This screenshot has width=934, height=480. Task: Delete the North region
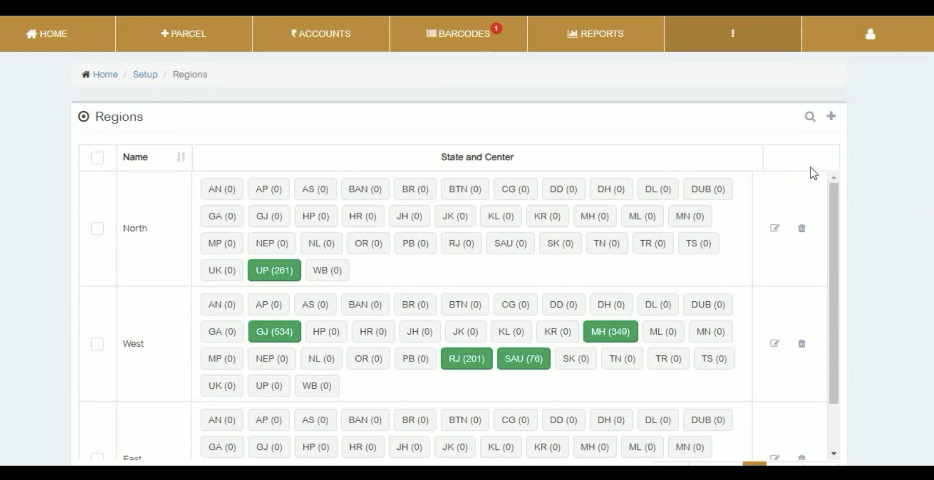802,228
